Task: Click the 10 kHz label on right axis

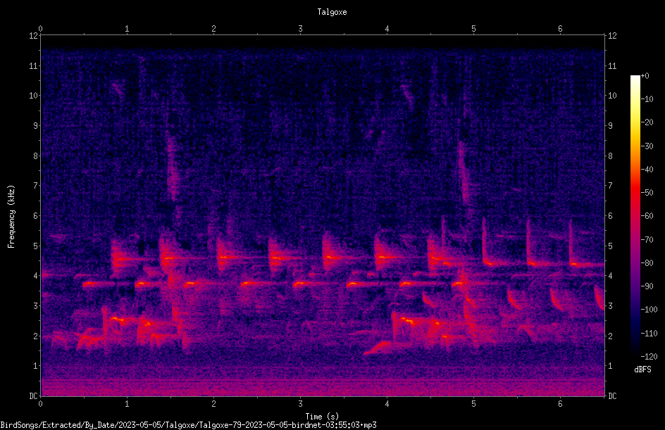Action: 612,95
